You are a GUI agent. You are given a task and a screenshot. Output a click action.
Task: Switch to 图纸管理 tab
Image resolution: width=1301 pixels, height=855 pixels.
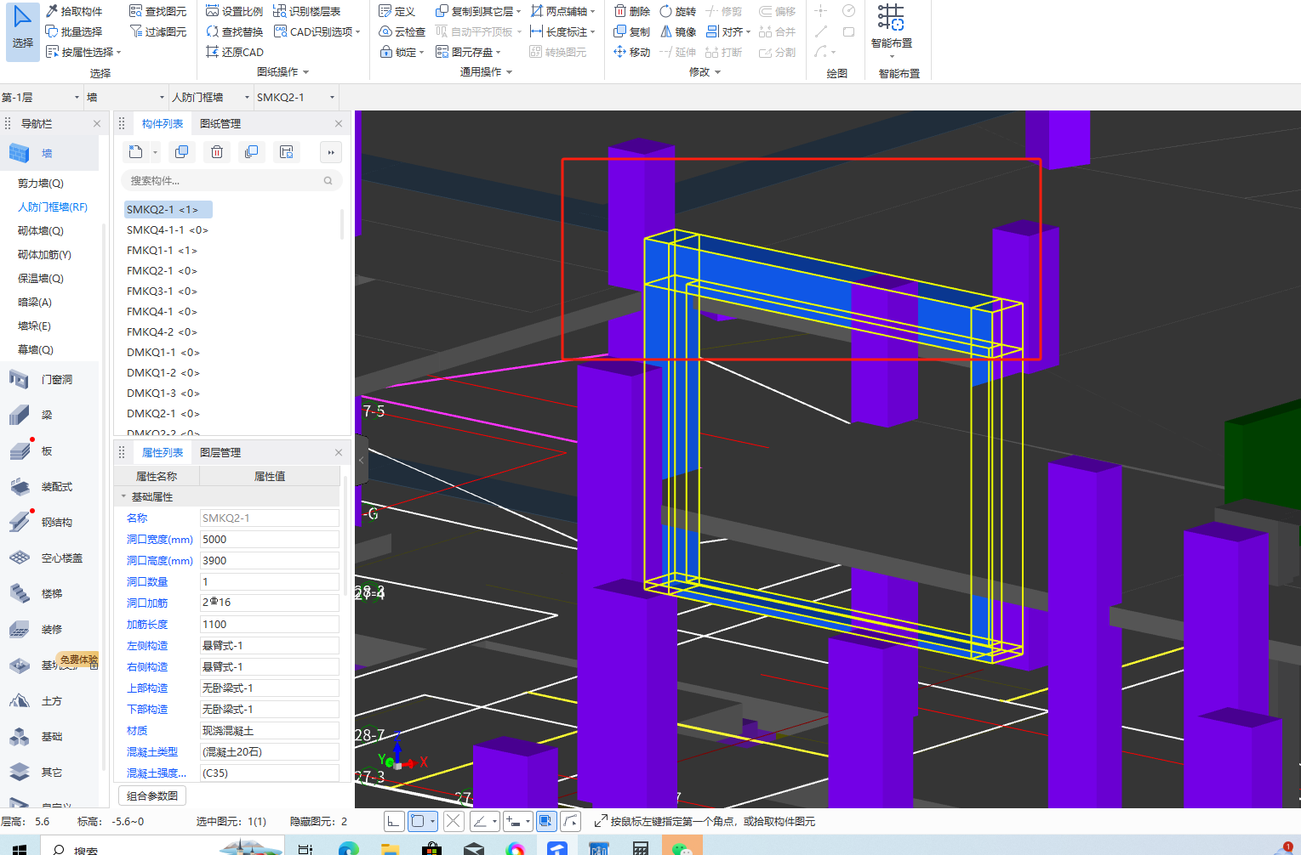click(220, 123)
